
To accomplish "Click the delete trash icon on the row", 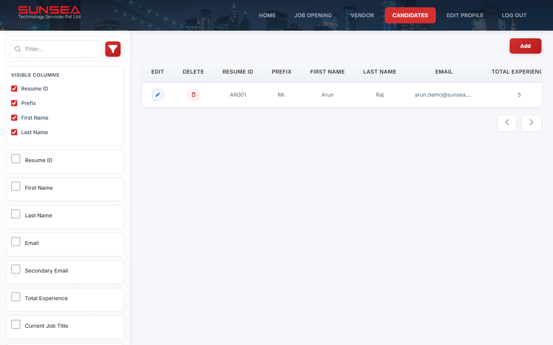I will tap(194, 95).
